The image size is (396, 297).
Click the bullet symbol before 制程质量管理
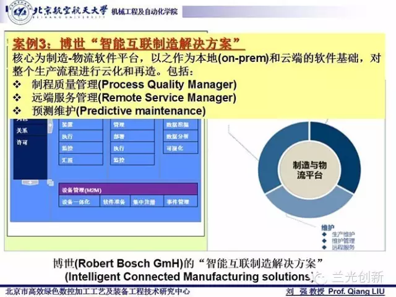[x=17, y=84]
